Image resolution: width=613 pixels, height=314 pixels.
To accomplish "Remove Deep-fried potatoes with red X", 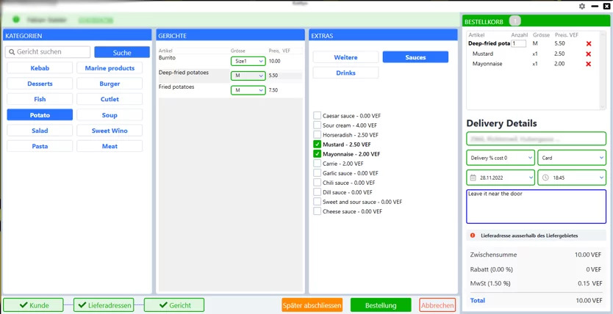I will point(588,44).
